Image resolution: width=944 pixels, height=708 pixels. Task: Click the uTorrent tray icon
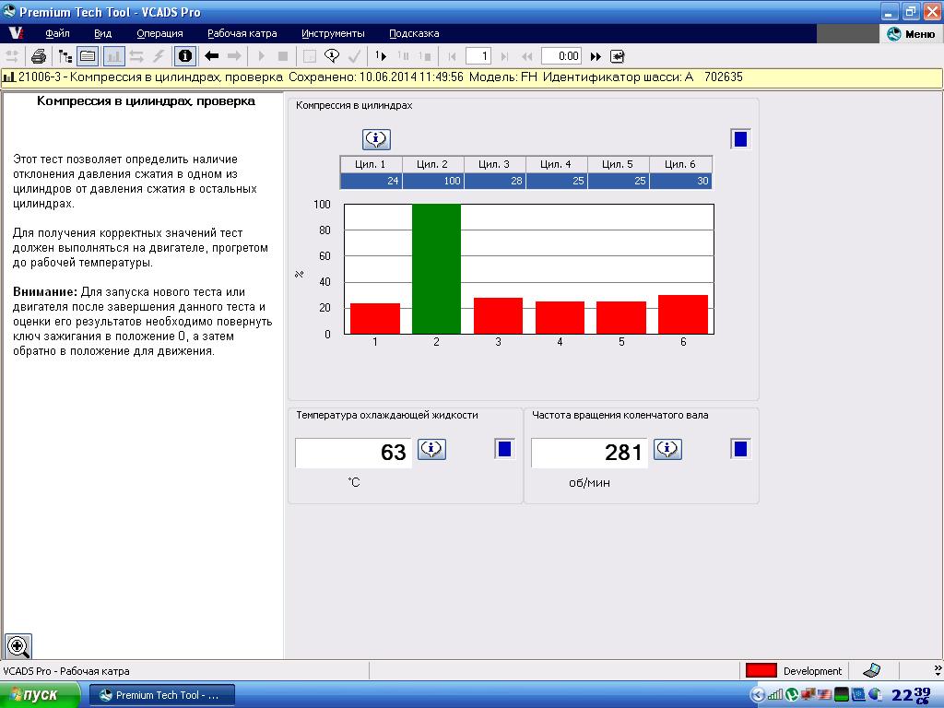pyautogui.click(x=792, y=695)
